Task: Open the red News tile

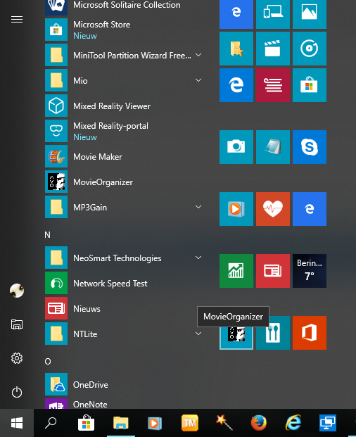Action: click(x=273, y=271)
